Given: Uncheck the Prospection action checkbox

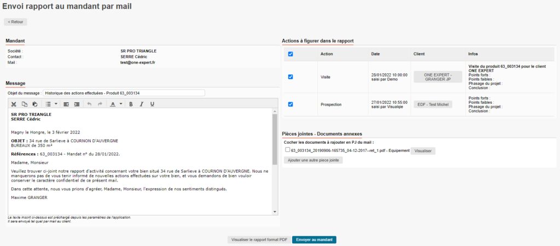Looking at the screenshot, I should [290, 104].
